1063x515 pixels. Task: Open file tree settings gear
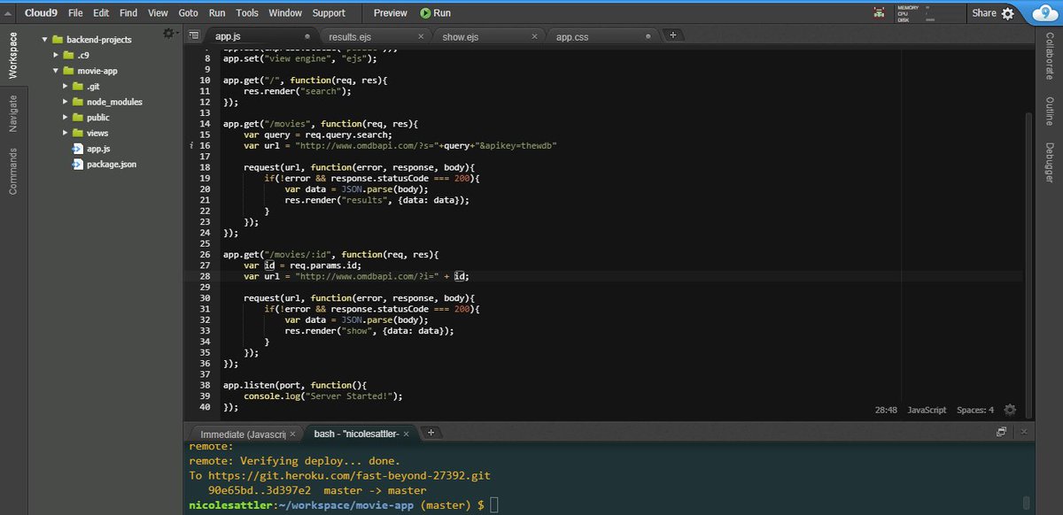(x=169, y=34)
